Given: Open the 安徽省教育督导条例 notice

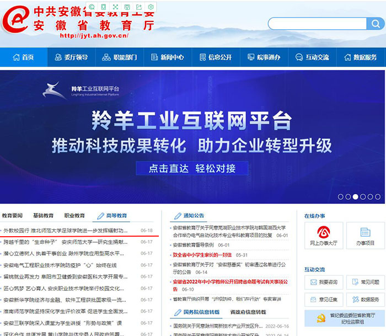Looking at the screenshot, I should click(193, 245).
